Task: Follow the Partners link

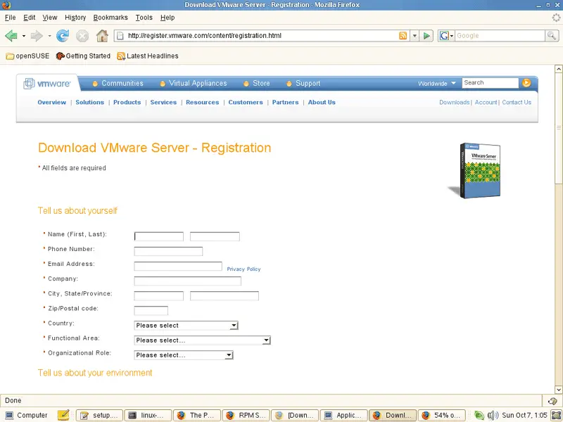Action: pos(286,102)
